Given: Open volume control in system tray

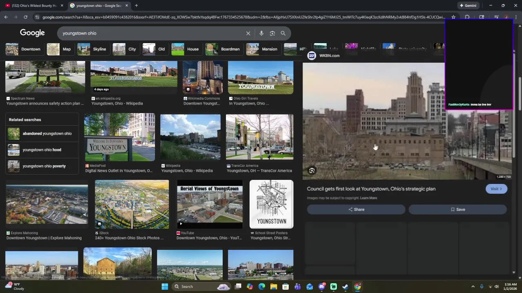Looking at the screenshot, I should coord(496,286).
